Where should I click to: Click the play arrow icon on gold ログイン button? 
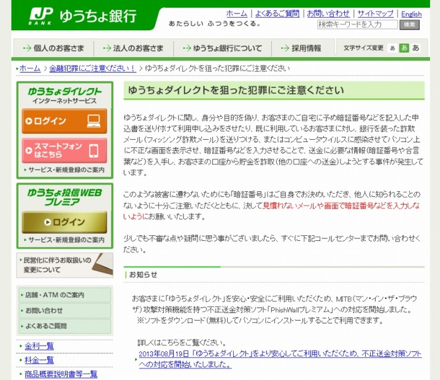point(47,222)
